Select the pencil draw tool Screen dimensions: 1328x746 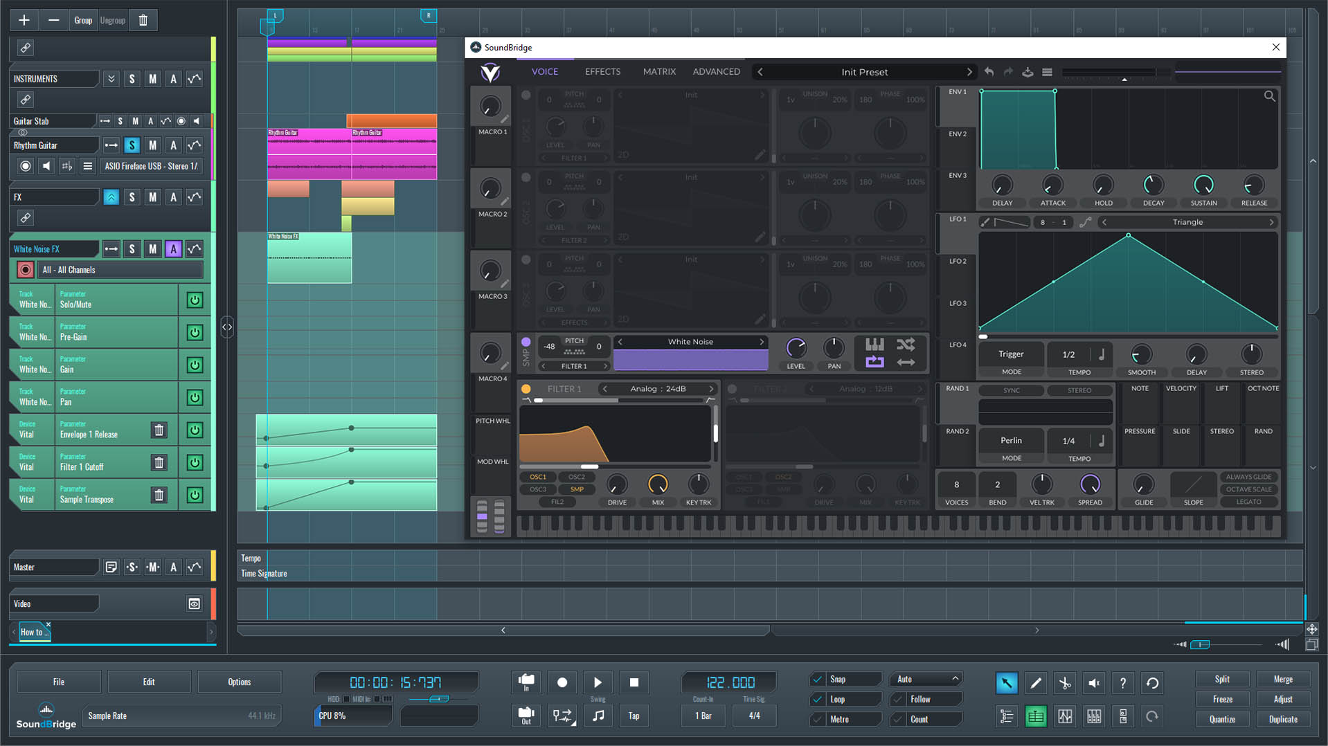(1036, 683)
